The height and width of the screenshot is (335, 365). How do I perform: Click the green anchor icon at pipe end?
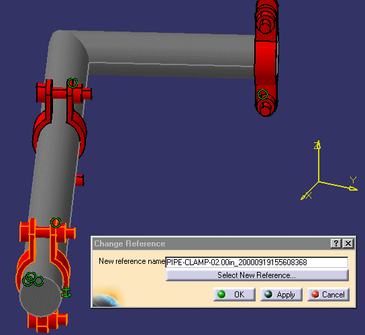point(66,292)
